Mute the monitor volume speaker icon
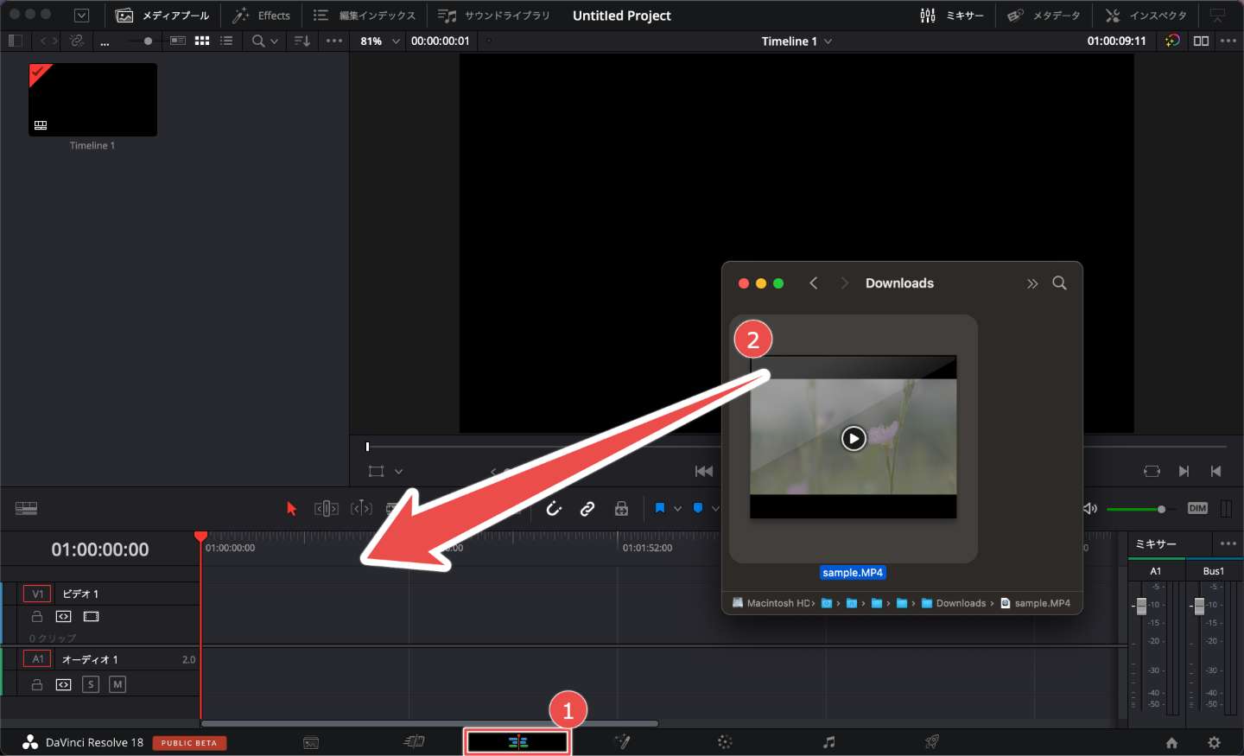Screen dimensions: 1244x756 [1090, 509]
